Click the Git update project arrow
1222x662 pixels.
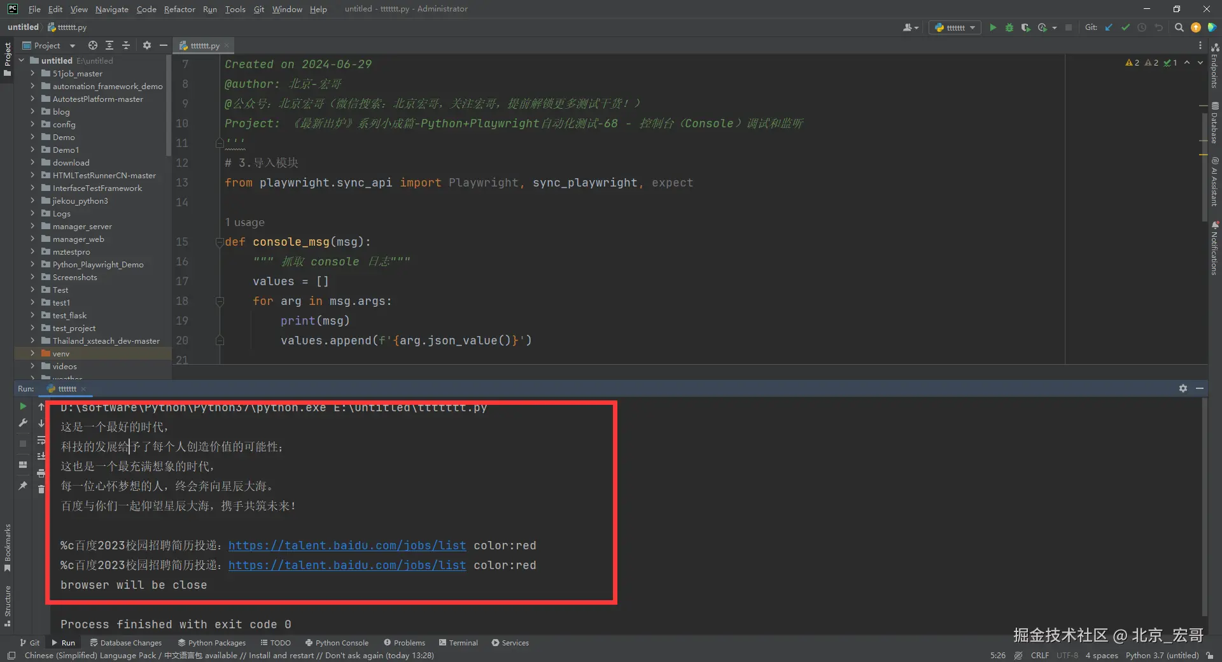1109,27
